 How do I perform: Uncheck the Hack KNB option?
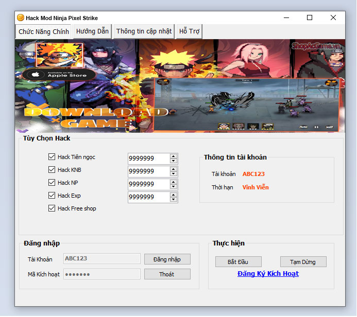click(x=52, y=170)
